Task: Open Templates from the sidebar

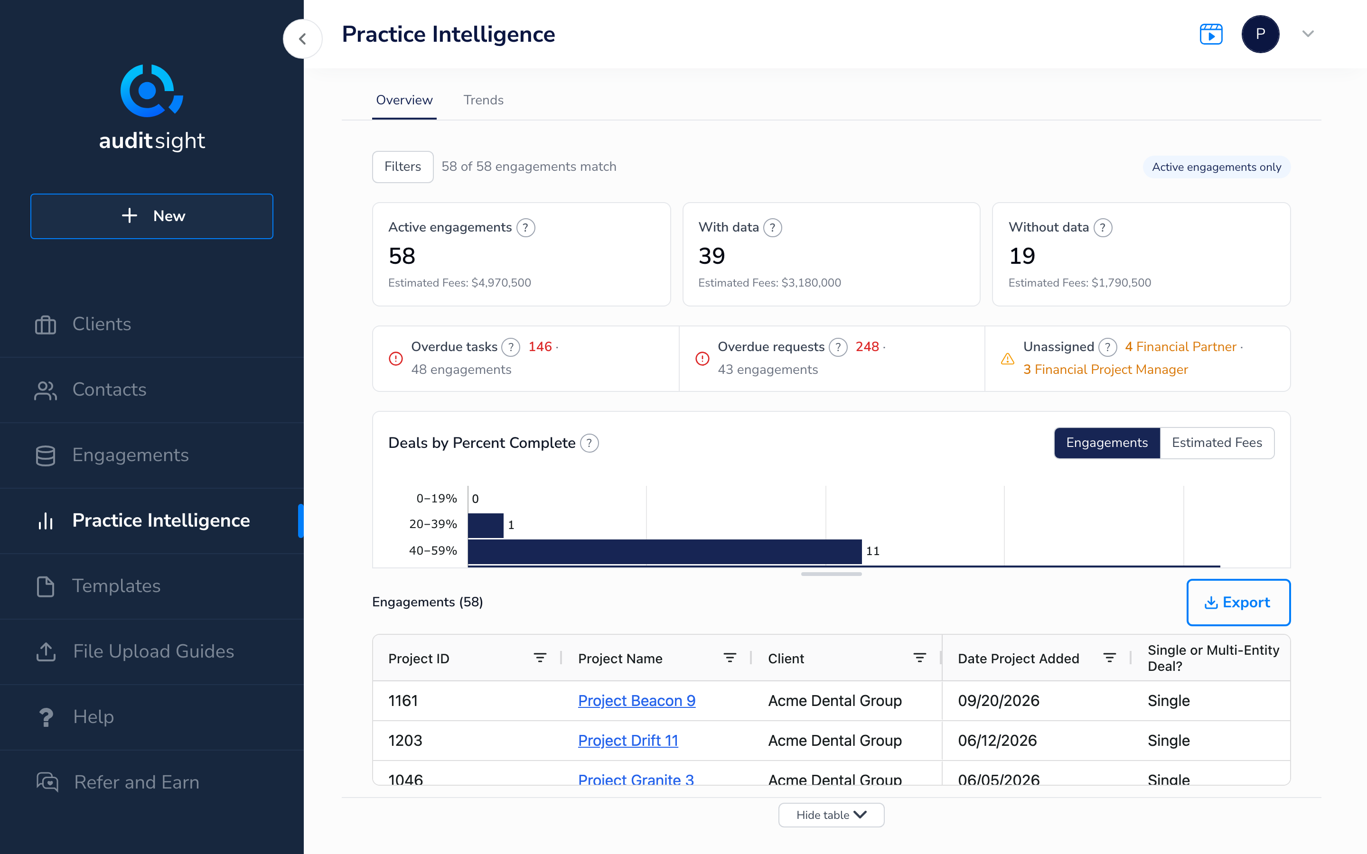Action: pos(151,586)
